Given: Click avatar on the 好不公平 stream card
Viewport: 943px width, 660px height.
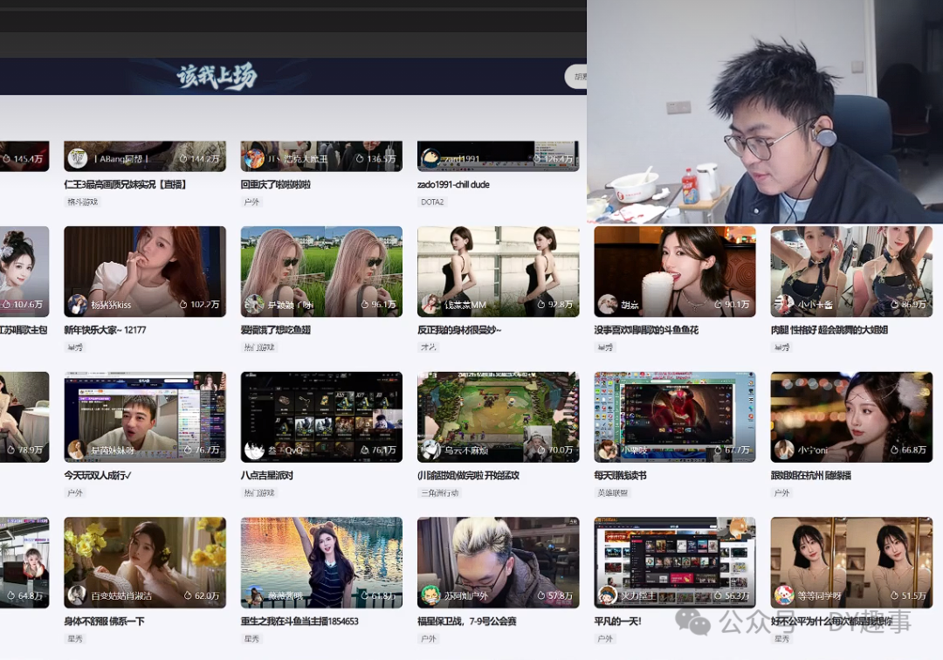Looking at the screenshot, I should pyautogui.click(x=784, y=595).
